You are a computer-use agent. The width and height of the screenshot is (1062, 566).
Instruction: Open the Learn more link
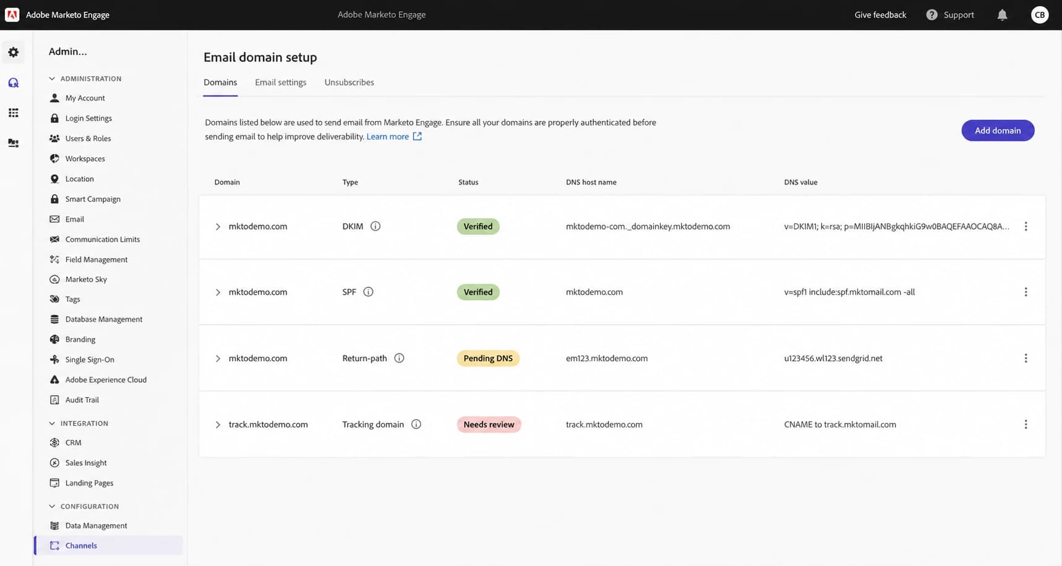387,137
